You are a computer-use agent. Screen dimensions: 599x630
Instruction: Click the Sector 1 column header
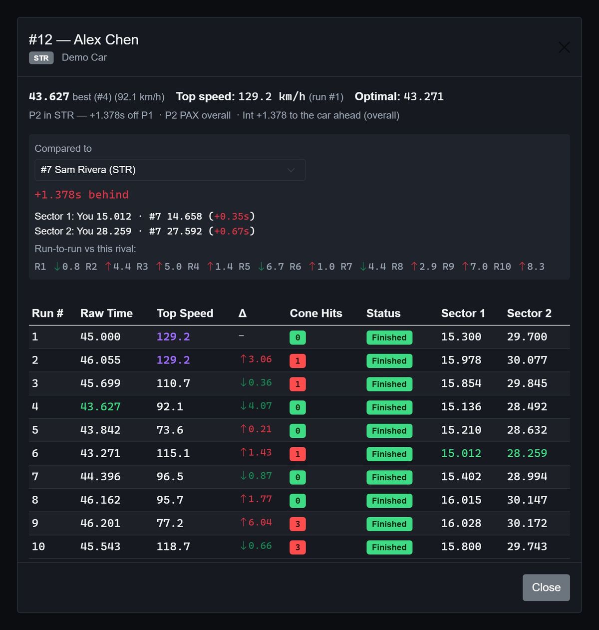(463, 314)
